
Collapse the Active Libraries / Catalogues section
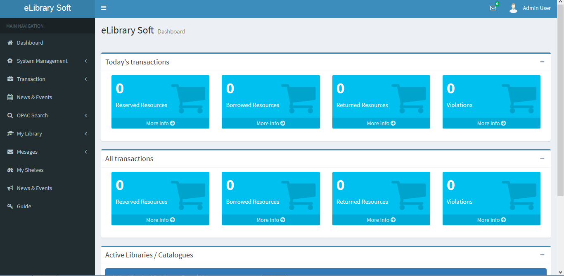[x=542, y=255]
